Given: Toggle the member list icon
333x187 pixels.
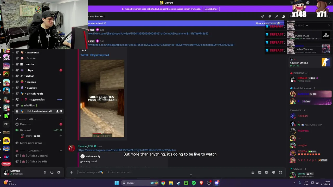Looking at the screenshot, I should [x=284, y=16].
